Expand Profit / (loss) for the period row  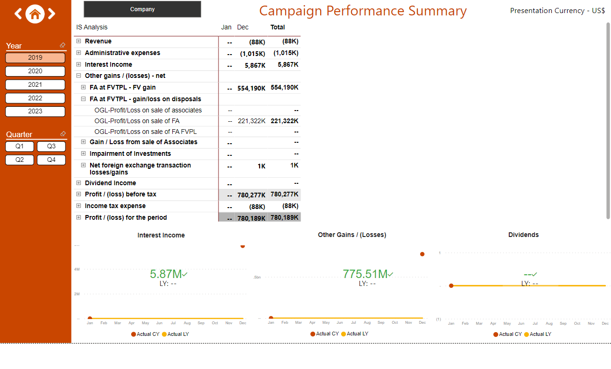click(x=79, y=217)
